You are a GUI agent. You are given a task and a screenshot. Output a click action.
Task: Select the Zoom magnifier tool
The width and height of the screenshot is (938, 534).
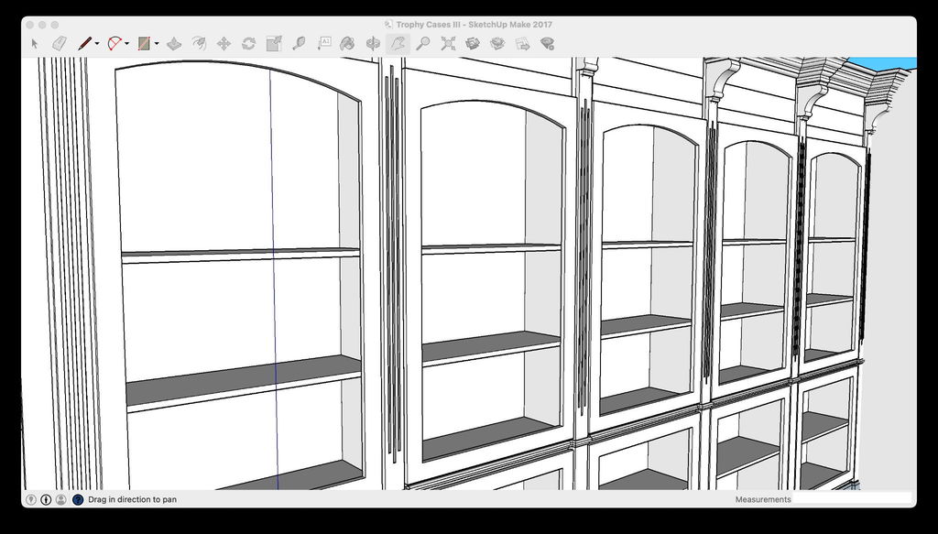pyautogui.click(x=422, y=43)
